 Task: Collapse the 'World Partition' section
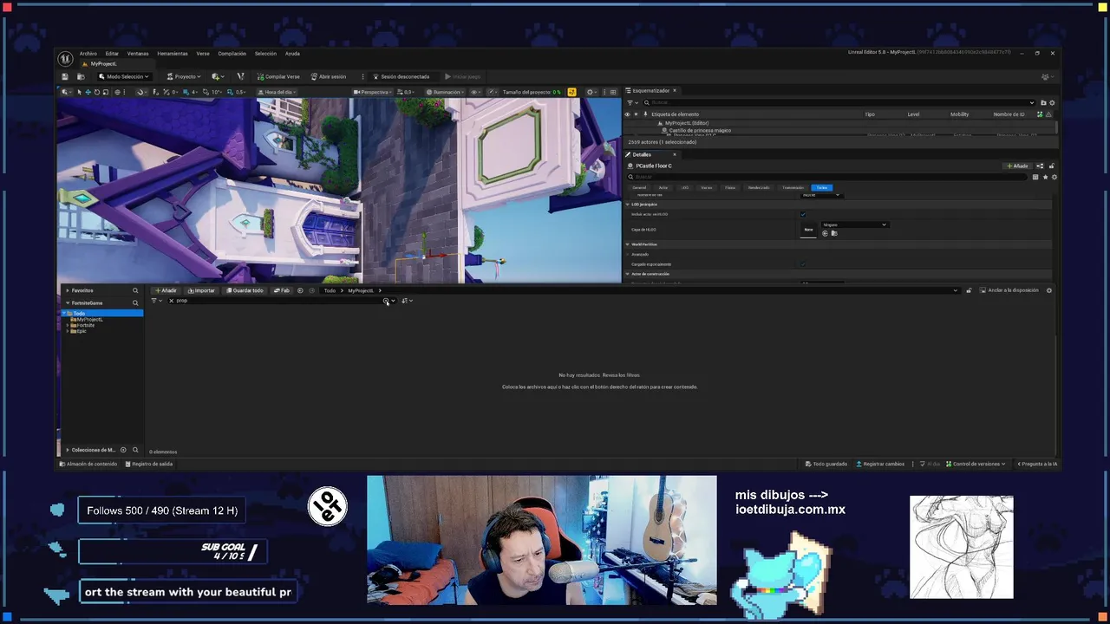pyautogui.click(x=628, y=244)
